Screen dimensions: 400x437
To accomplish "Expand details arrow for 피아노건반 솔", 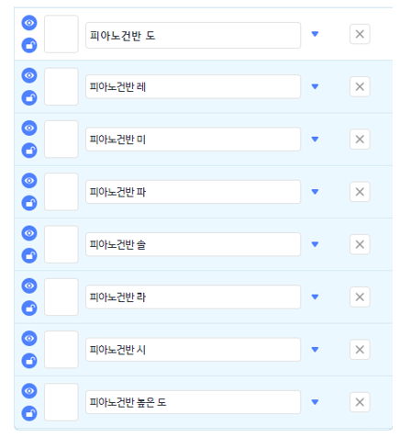I will (x=315, y=244).
